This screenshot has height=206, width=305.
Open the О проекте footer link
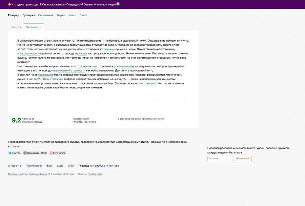point(14,166)
